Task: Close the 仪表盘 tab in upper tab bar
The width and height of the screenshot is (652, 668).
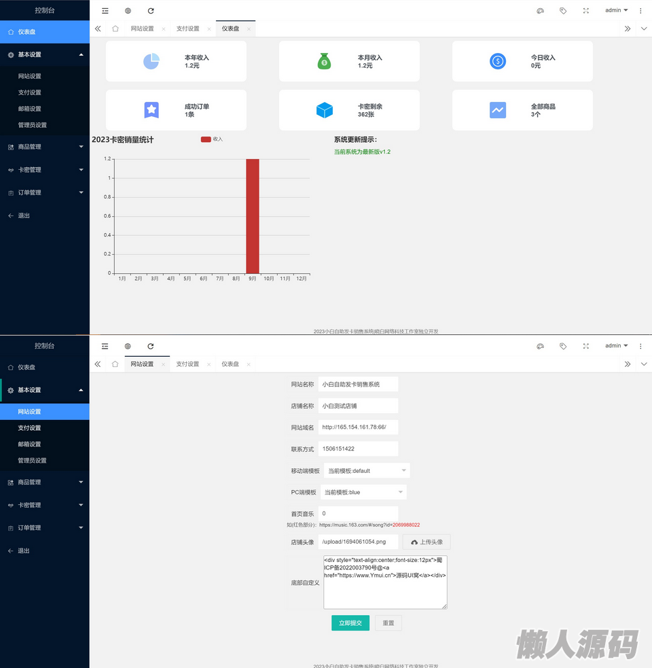Action: tap(249, 29)
